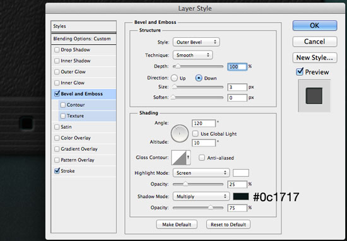Screen dimensions: 347x241
Task: Click the angle and altitude dial
Action: tap(179, 134)
